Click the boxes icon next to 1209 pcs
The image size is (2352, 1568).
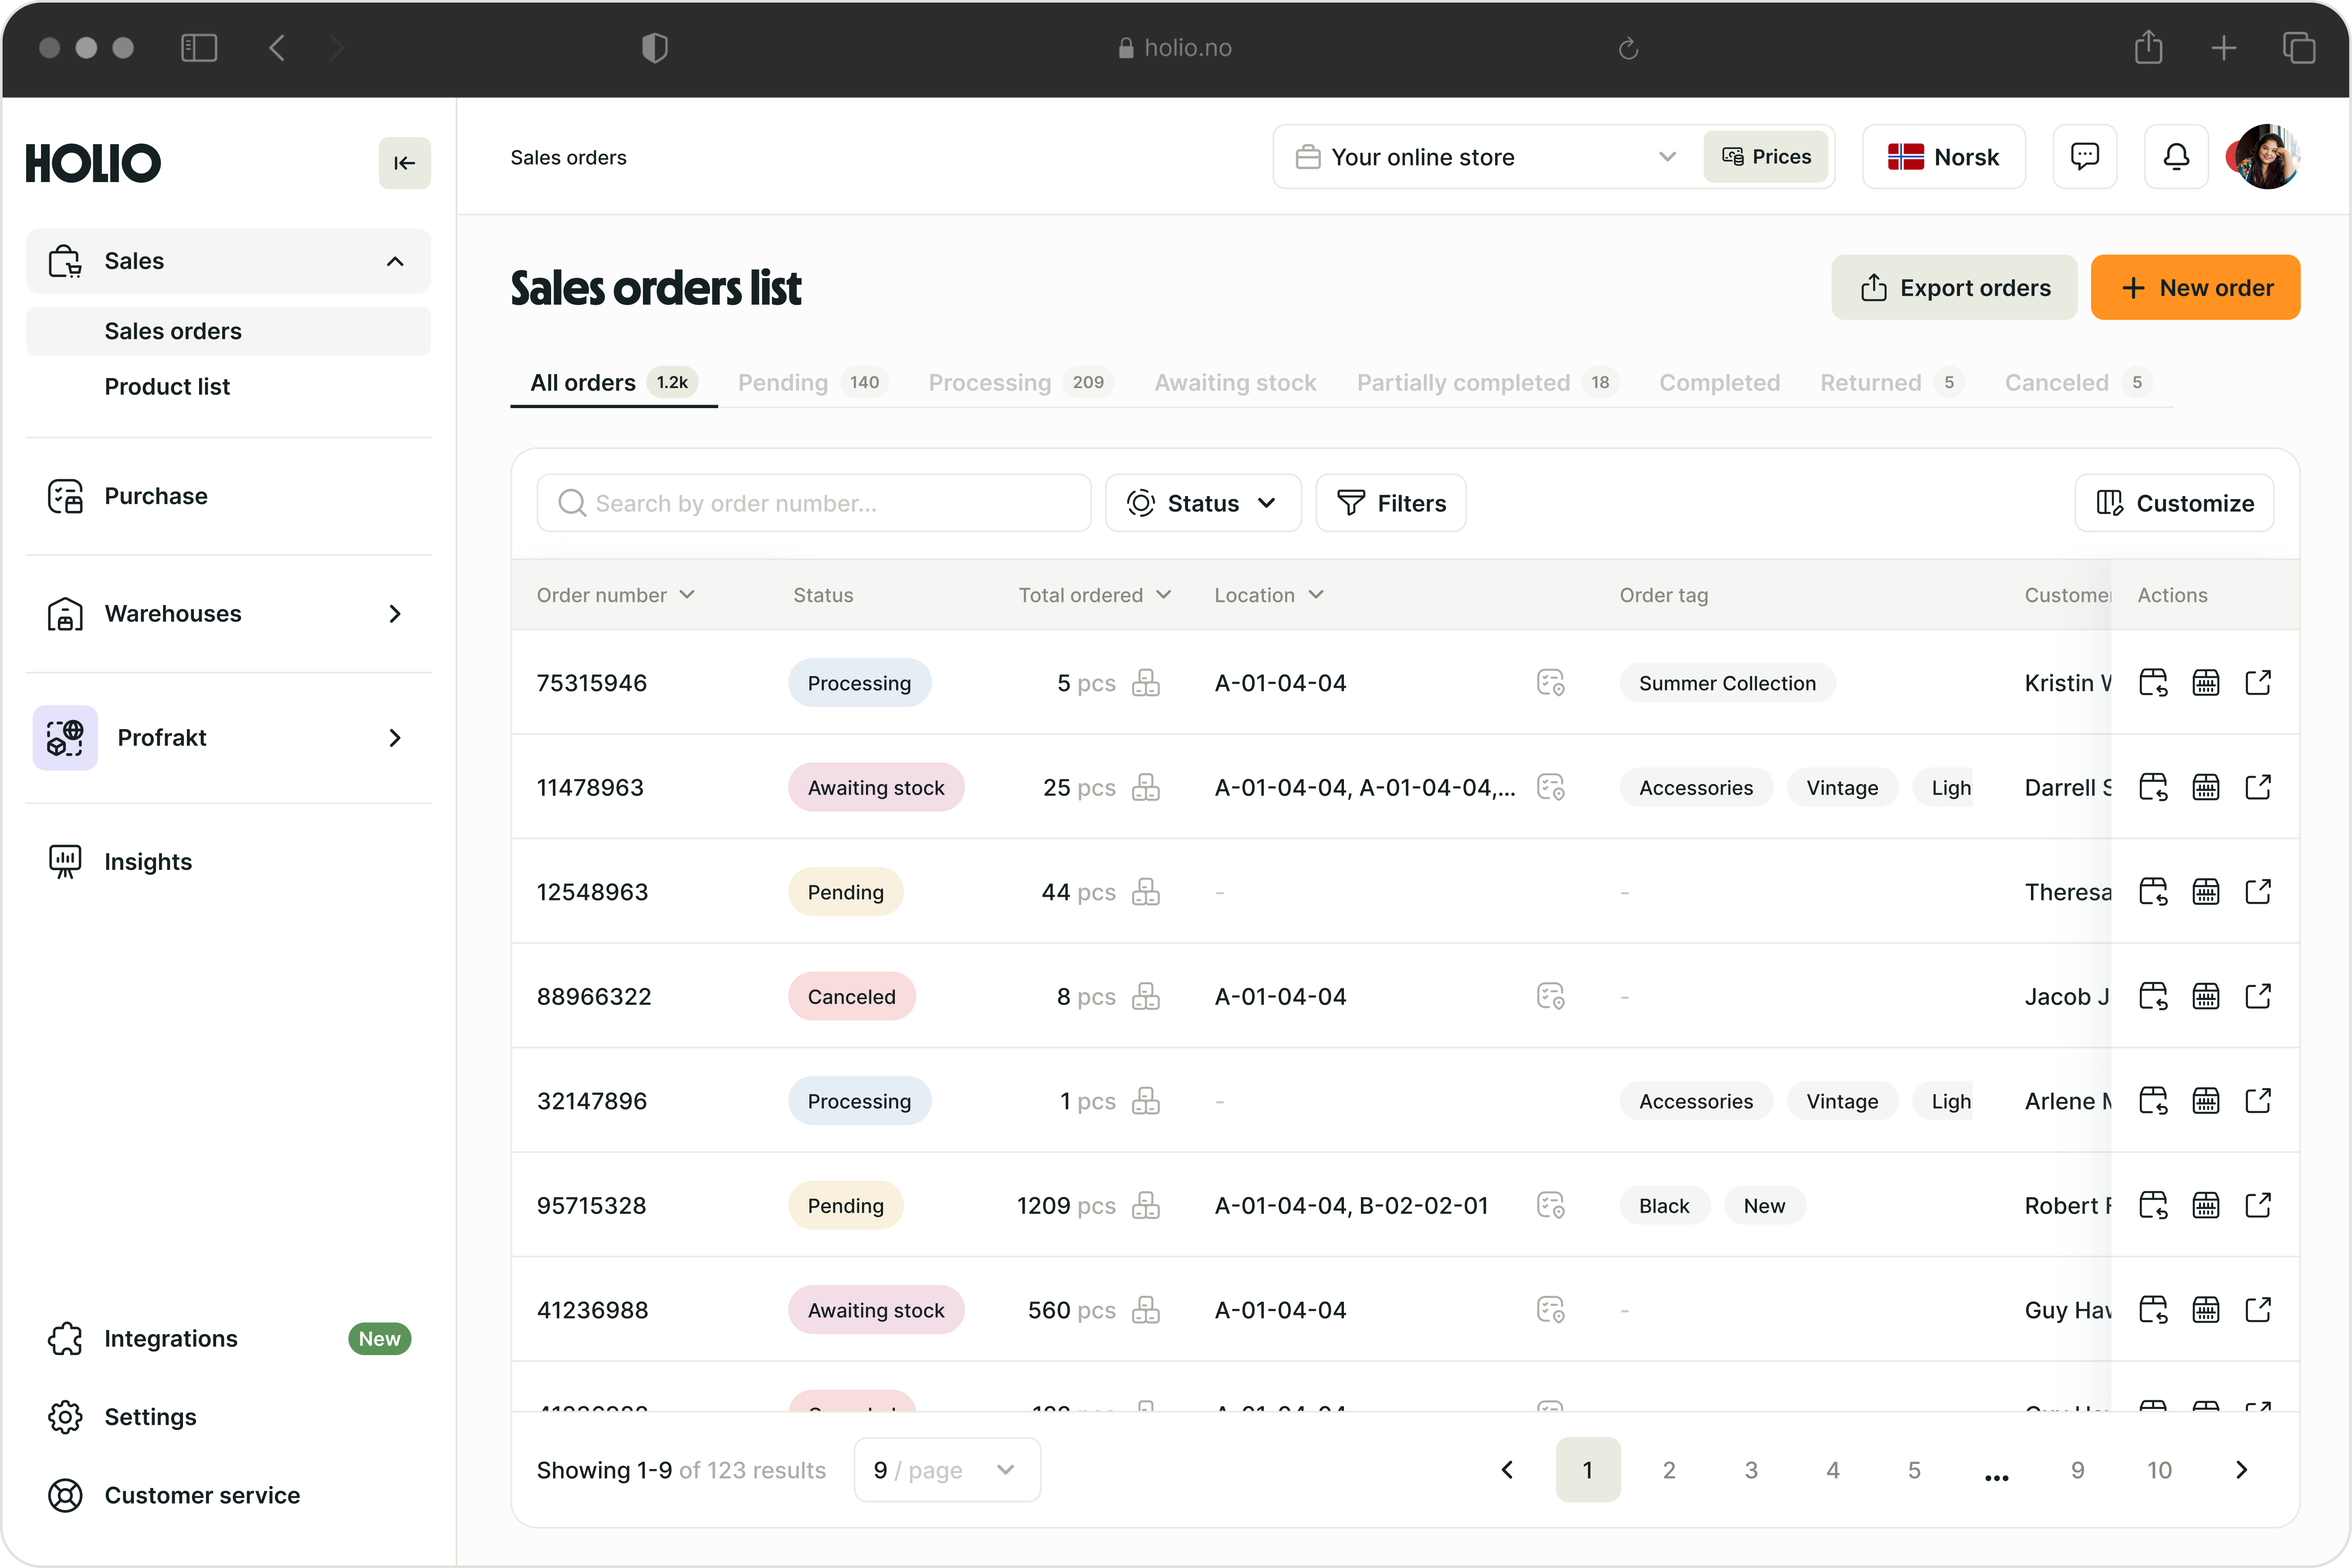point(1146,1206)
